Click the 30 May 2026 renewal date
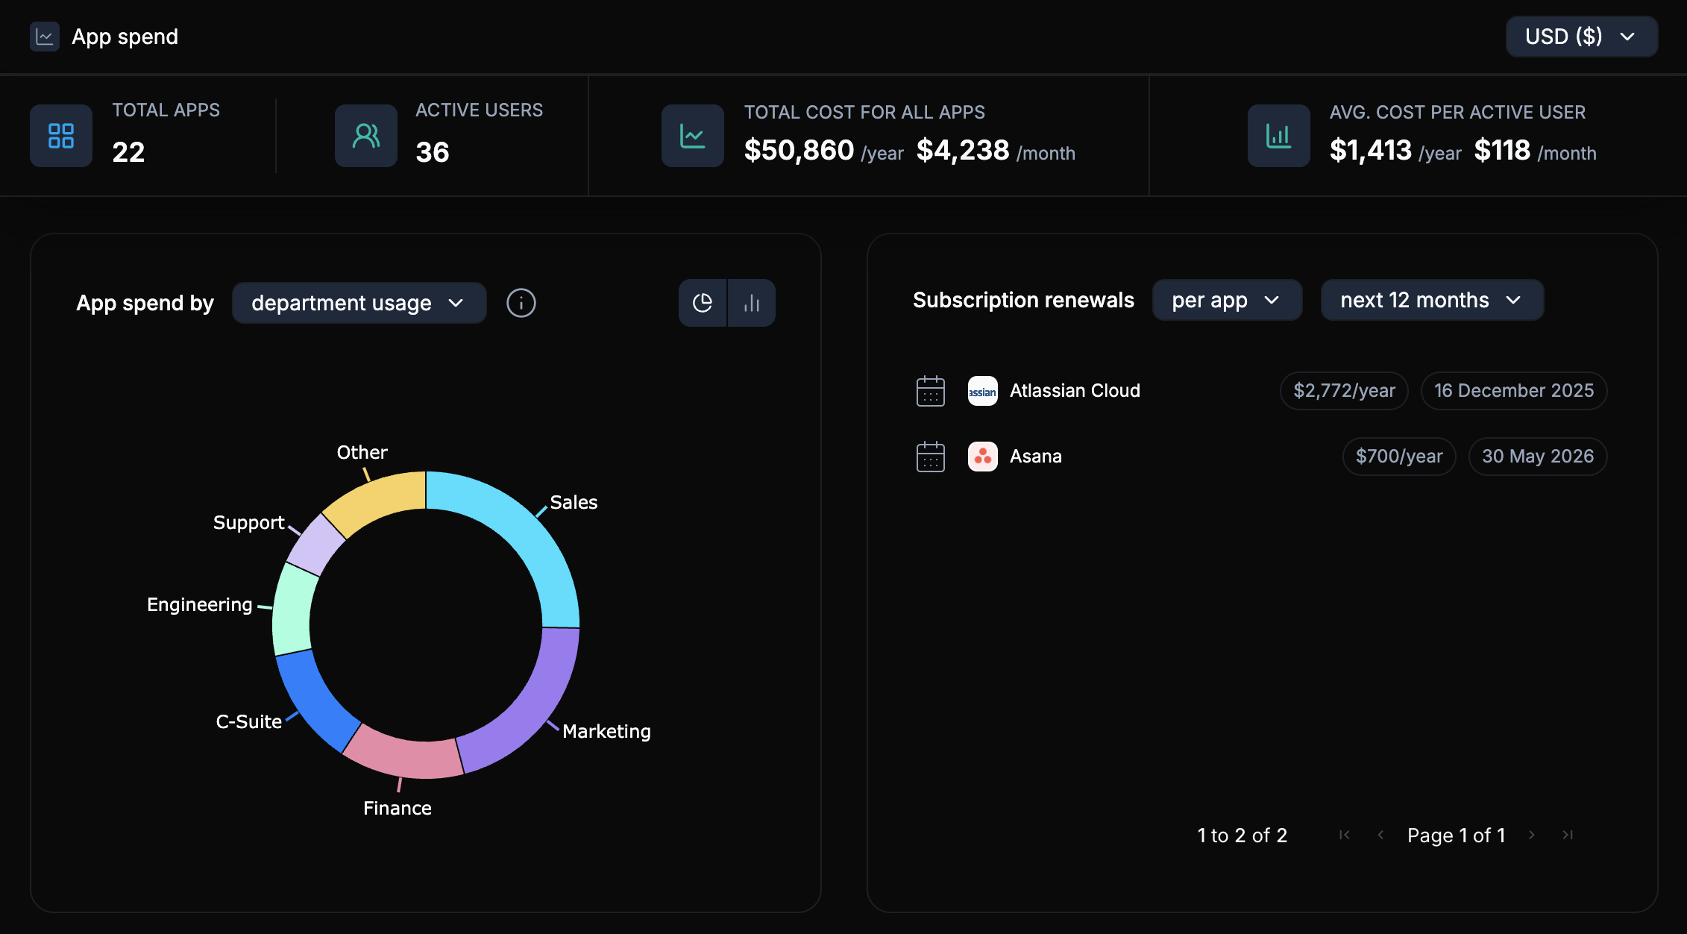Viewport: 1687px width, 934px height. point(1537,456)
